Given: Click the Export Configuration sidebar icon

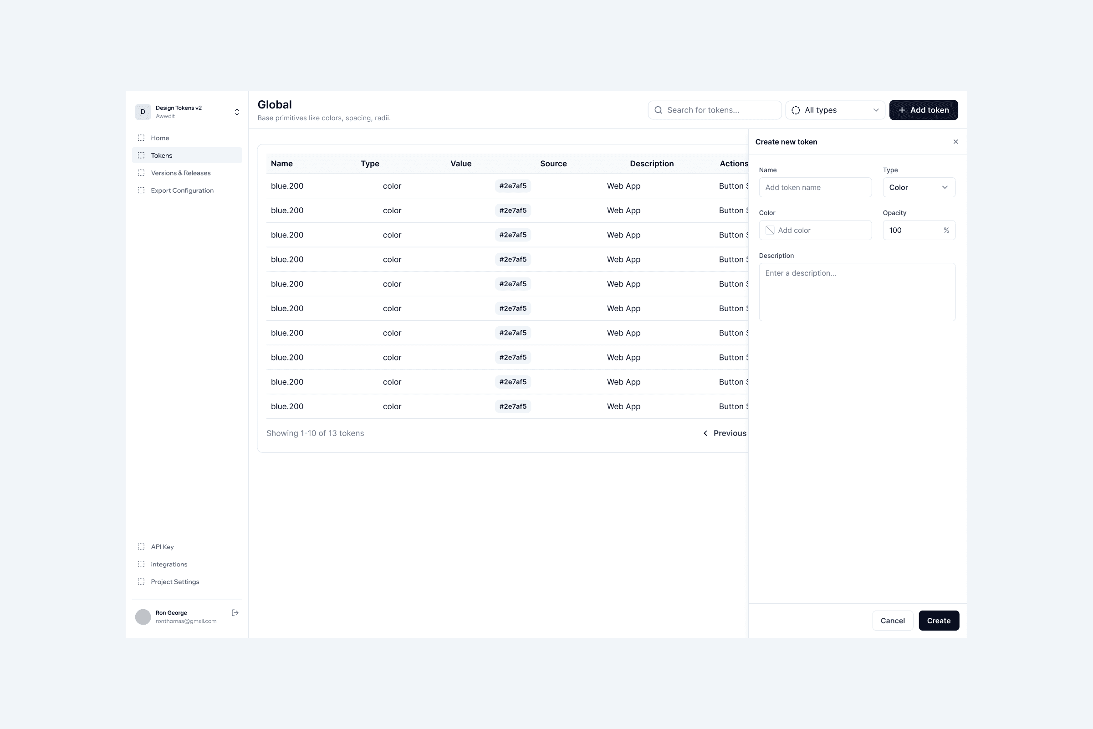Looking at the screenshot, I should 141,190.
